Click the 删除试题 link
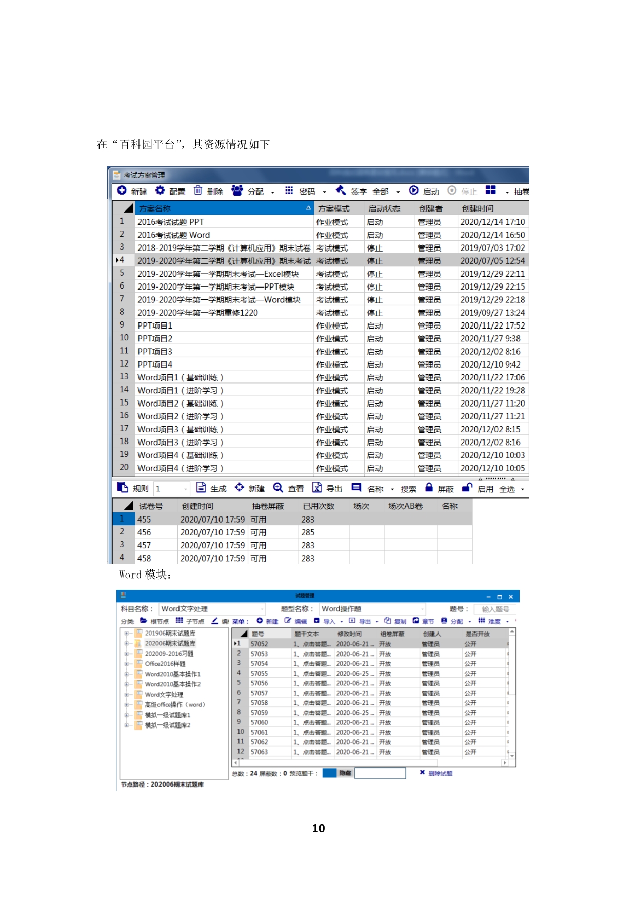636x900 pixels. pos(440,773)
